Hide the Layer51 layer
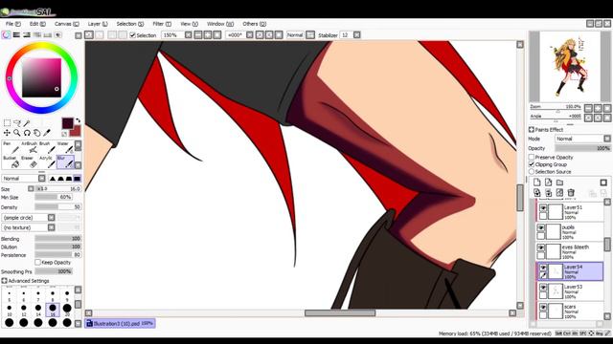This screenshot has height=344, width=613. 543,208
